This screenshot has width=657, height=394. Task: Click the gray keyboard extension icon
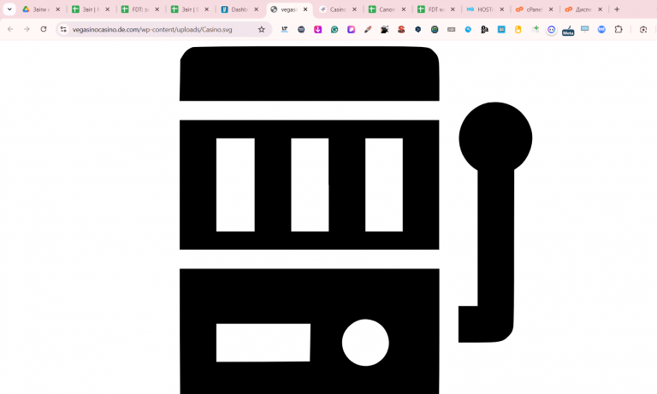click(x=452, y=29)
